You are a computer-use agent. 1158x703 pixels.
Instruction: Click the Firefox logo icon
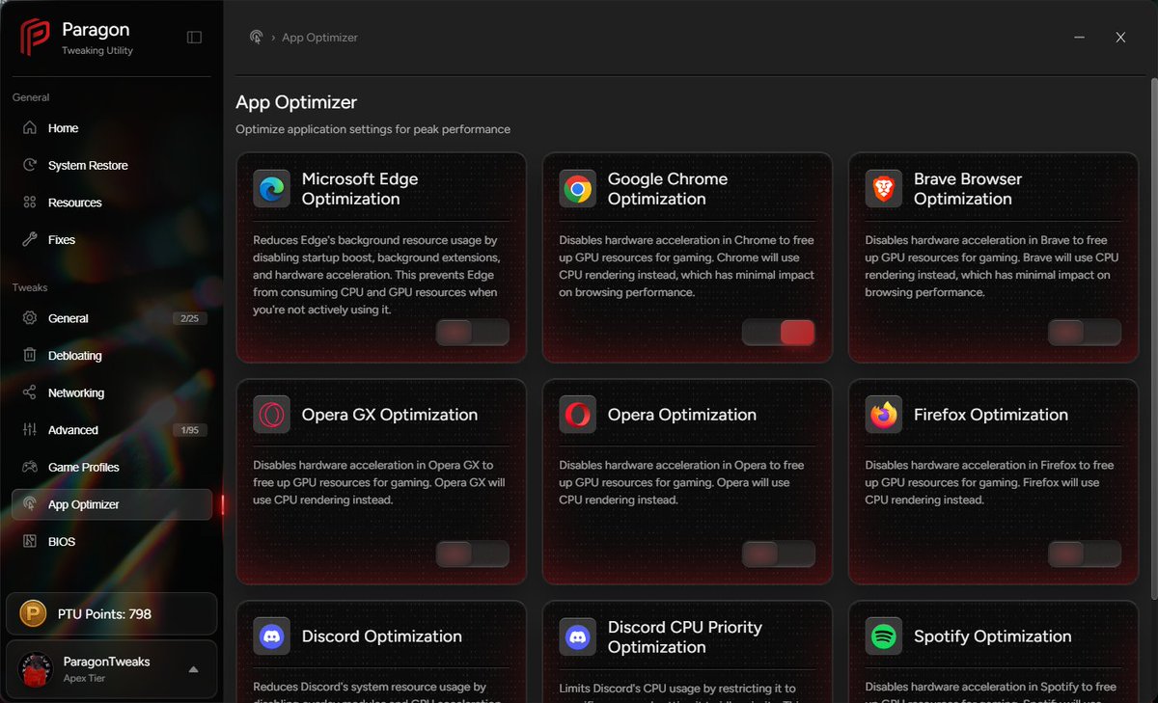(x=884, y=415)
